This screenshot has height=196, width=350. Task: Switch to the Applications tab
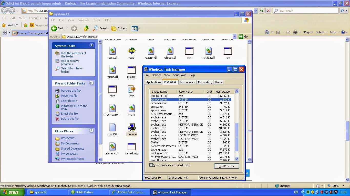click(x=153, y=82)
